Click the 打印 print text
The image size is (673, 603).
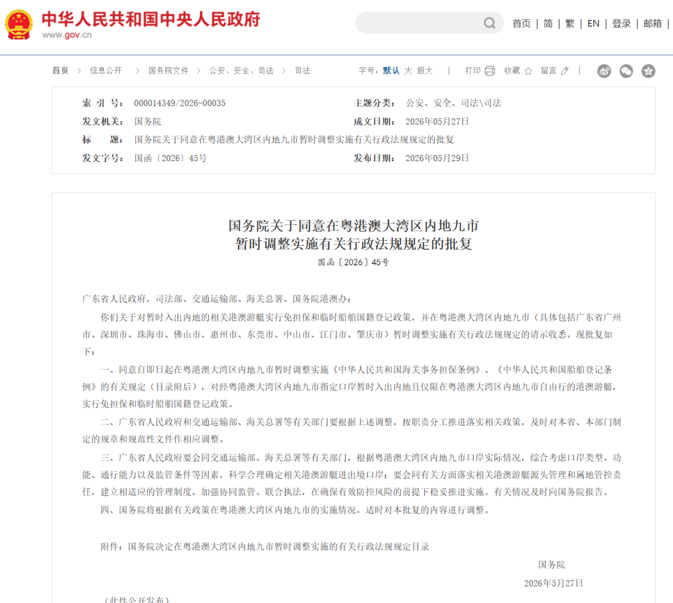coord(472,71)
